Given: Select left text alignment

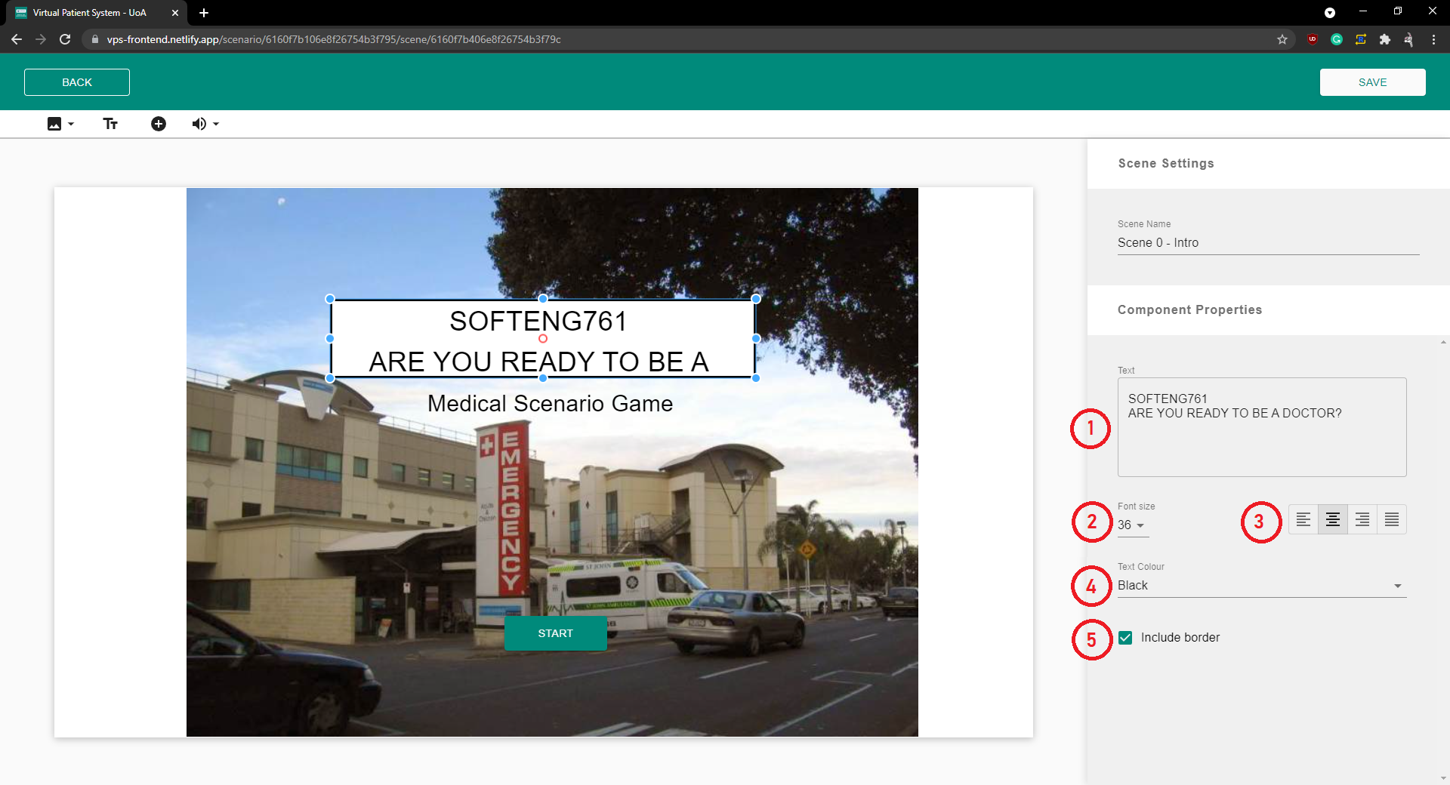Looking at the screenshot, I should [x=1303, y=519].
